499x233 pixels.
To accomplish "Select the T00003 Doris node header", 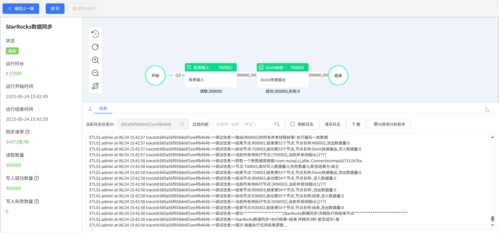I will 283,67.
